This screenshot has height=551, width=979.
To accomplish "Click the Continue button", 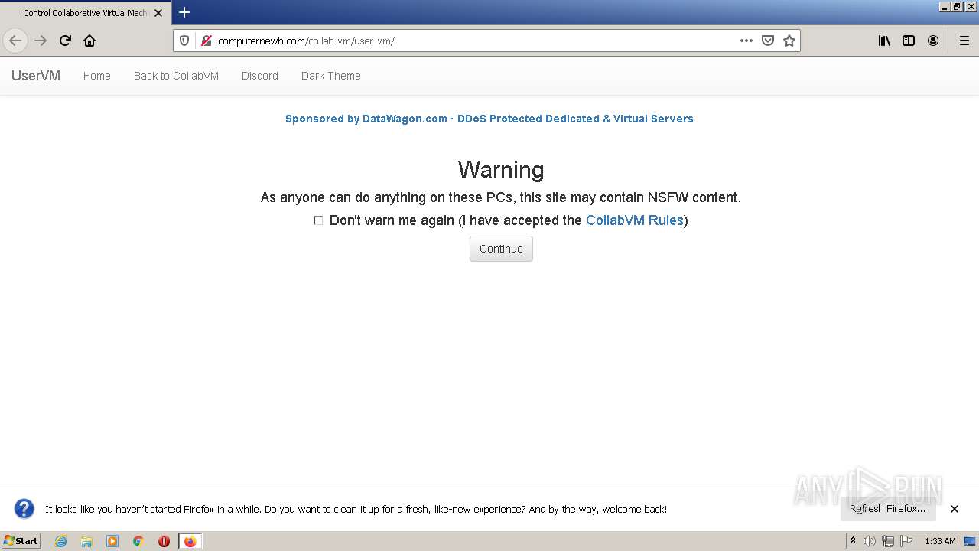I will tap(501, 249).
